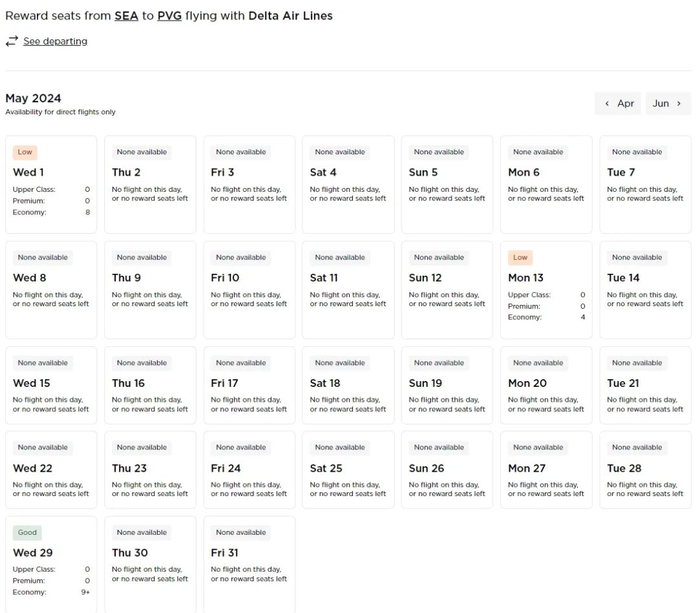This screenshot has width=698, height=613.
Task: Select the Mon 13 date card
Action: pos(546,289)
